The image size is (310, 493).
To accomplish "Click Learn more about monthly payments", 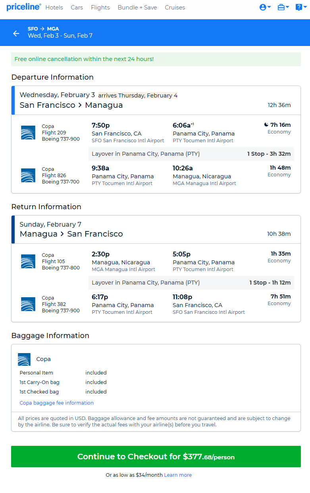I will click(x=178, y=475).
